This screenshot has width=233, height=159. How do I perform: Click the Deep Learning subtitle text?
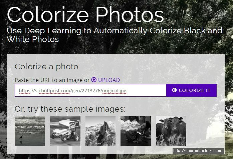tap(114, 35)
